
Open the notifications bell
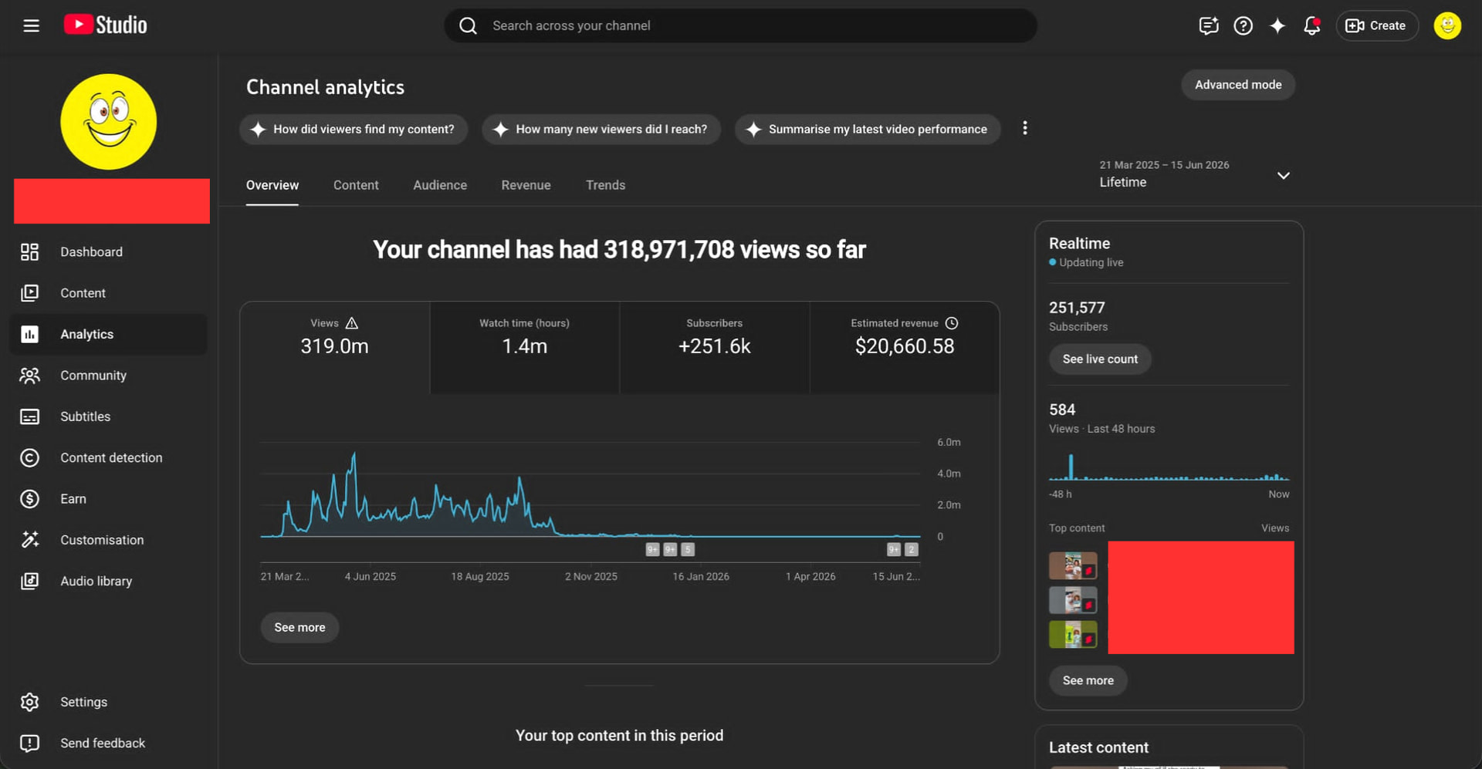click(1311, 25)
